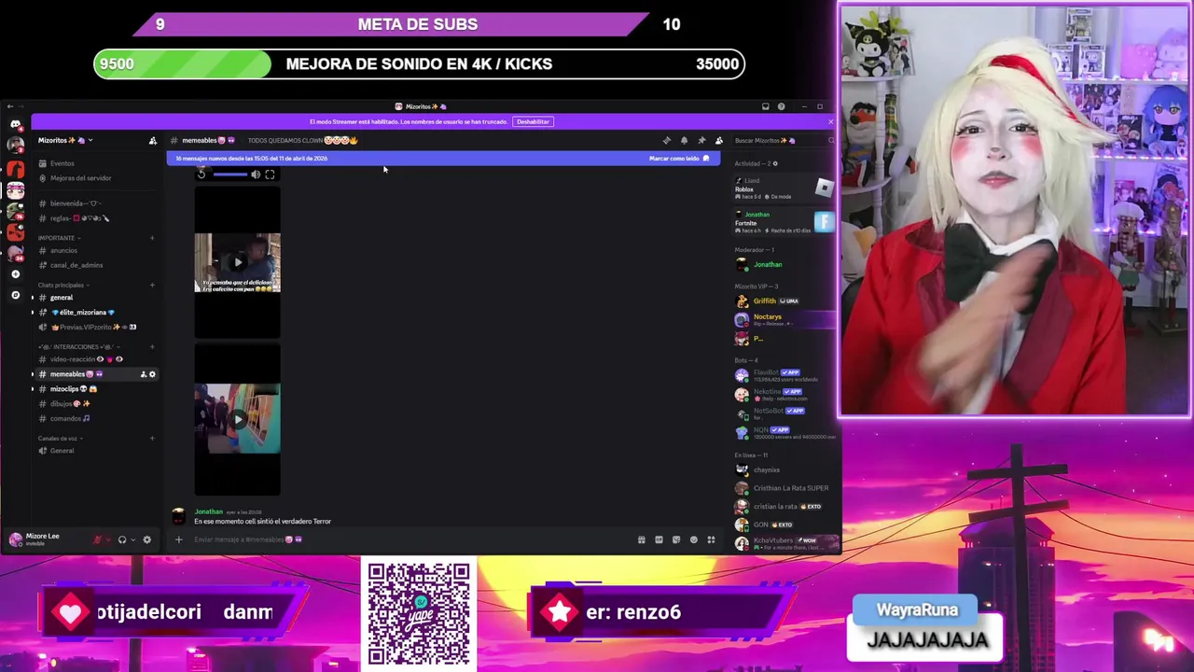1194x672 pixels.
Task: Open the comandos channel
Action: coord(96,418)
